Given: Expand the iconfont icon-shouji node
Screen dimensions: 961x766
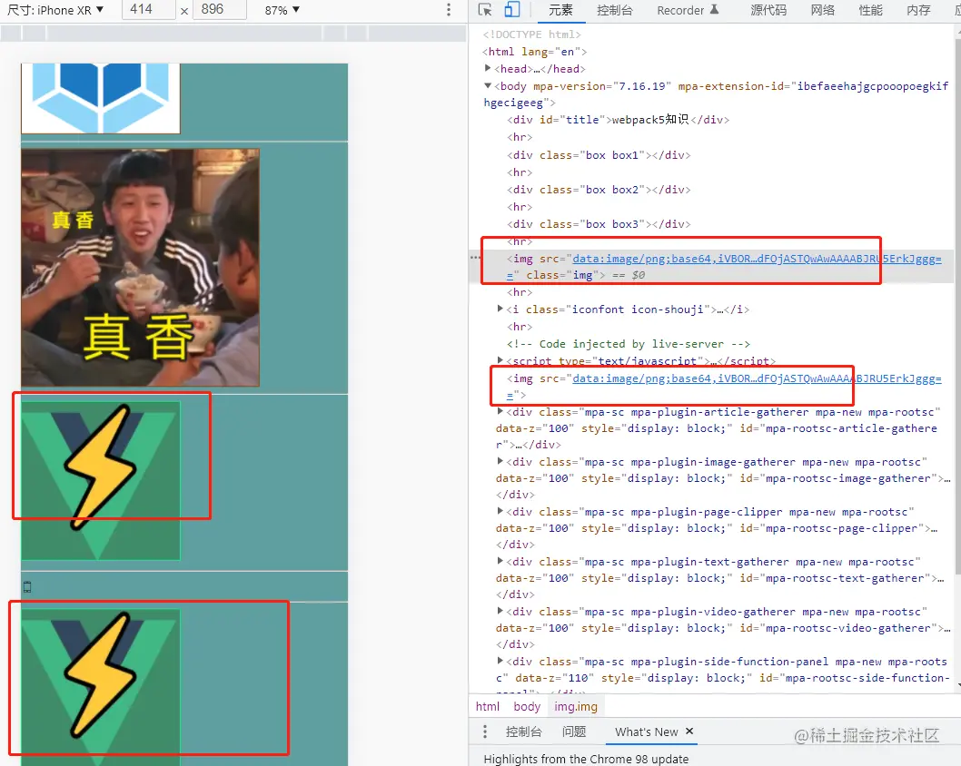Looking at the screenshot, I should [x=500, y=309].
